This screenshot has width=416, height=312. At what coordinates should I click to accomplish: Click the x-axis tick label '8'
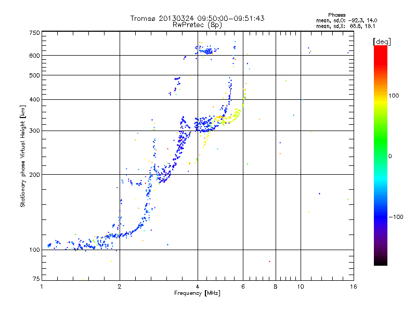(x=276, y=287)
